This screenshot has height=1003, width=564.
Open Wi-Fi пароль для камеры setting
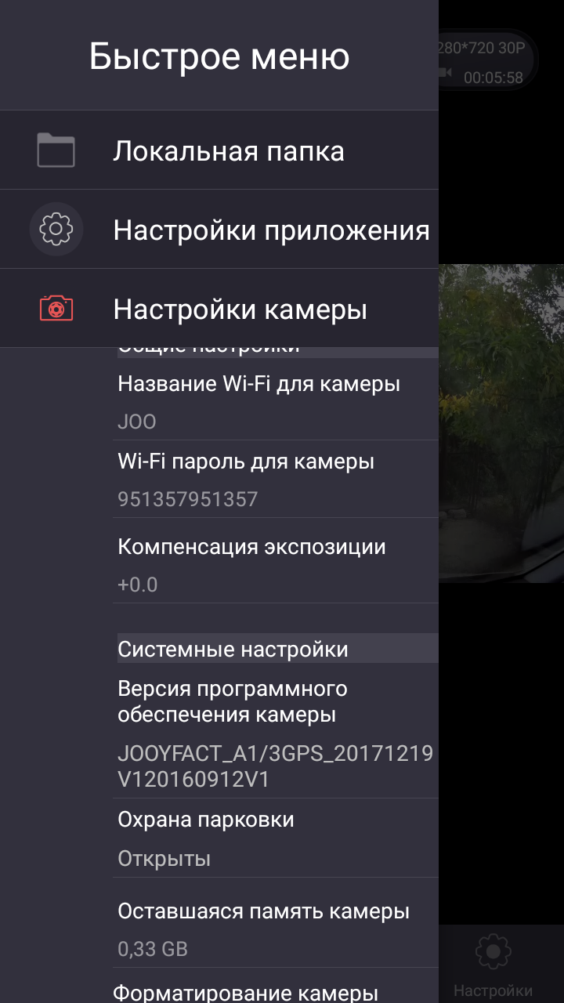276,479
